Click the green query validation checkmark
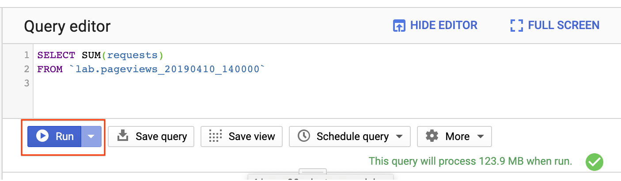The image size is (621, 181). [x=594, y=162]
